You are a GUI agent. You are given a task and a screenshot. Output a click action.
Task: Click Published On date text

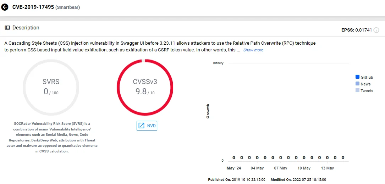coord(237,180)
